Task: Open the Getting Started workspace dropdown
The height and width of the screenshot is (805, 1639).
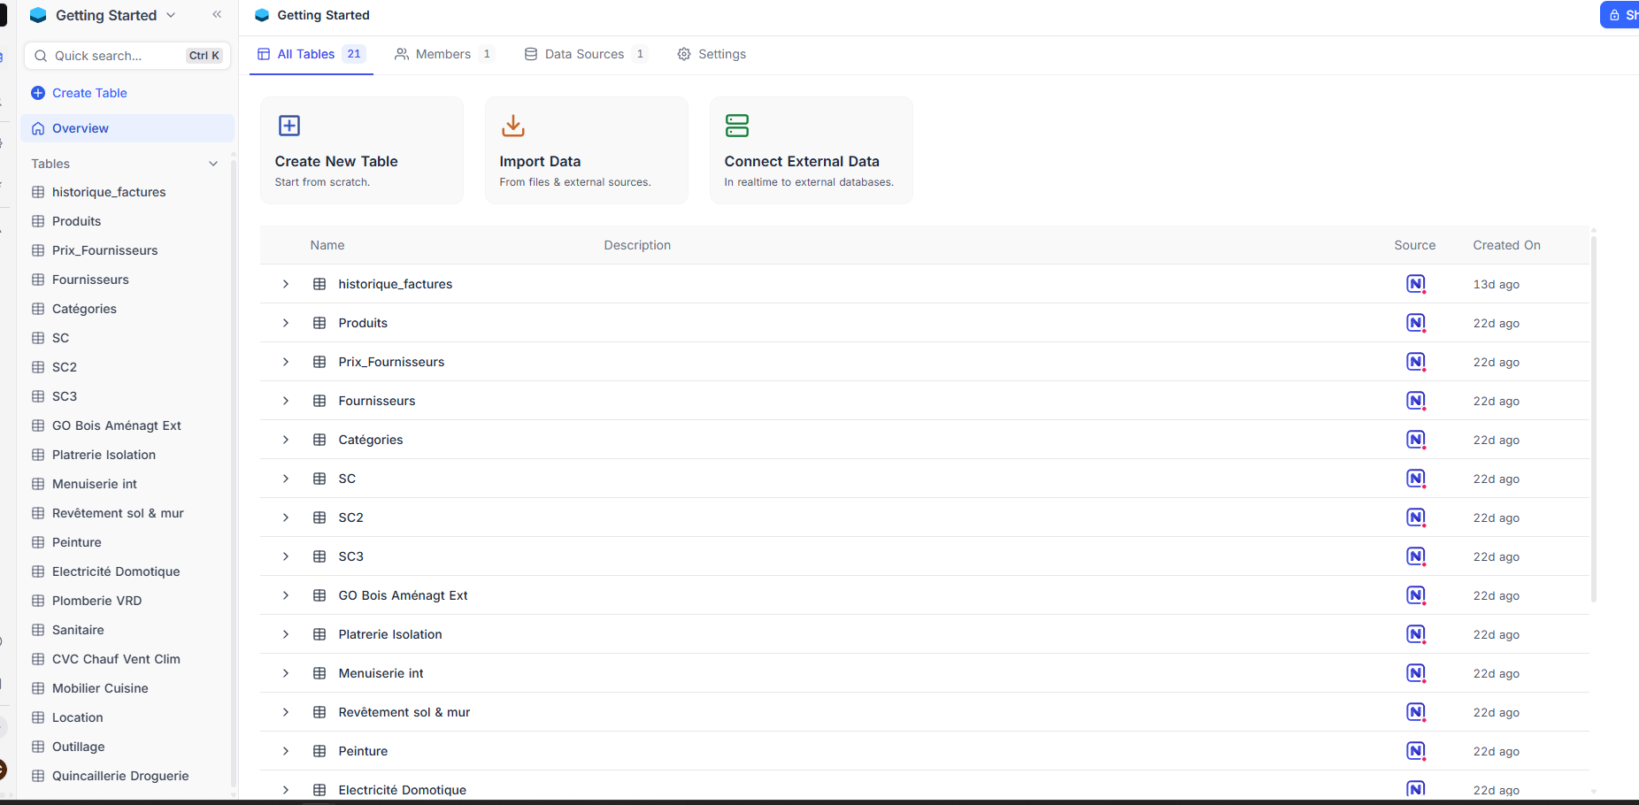Action: (x=171, y=15)
